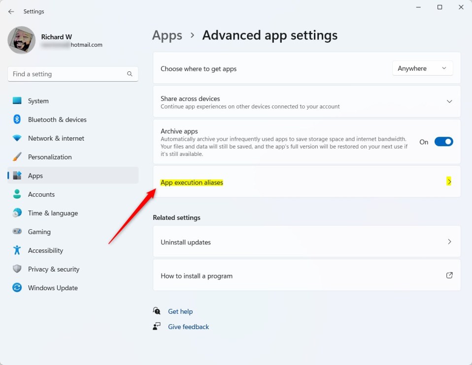
Task: Click the Privacy & security shield icon
Action: click(17, 269)
